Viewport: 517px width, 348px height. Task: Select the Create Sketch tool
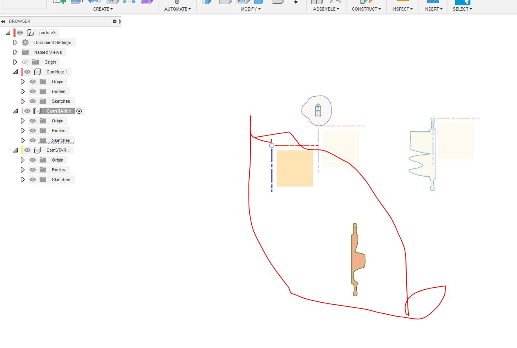[x=60, y=2]
